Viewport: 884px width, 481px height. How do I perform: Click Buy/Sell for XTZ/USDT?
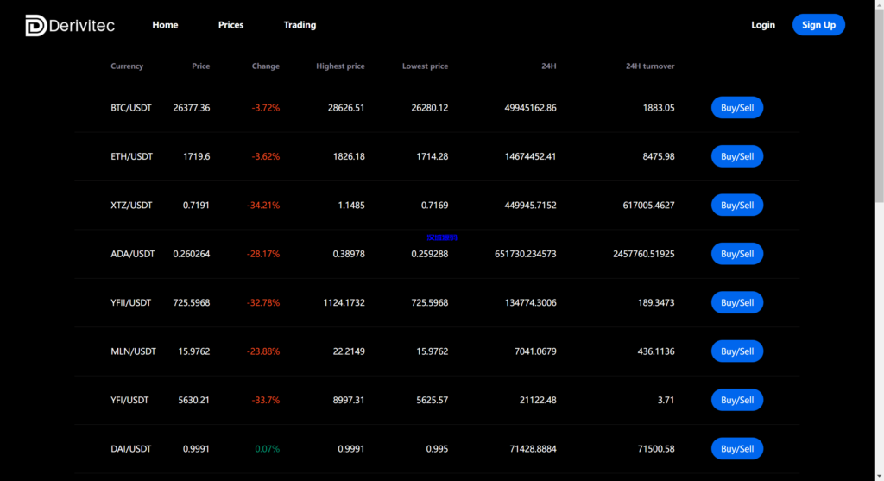point(736,206)
